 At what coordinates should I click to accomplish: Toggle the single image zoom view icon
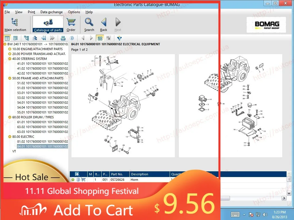(x=109, y=38)
